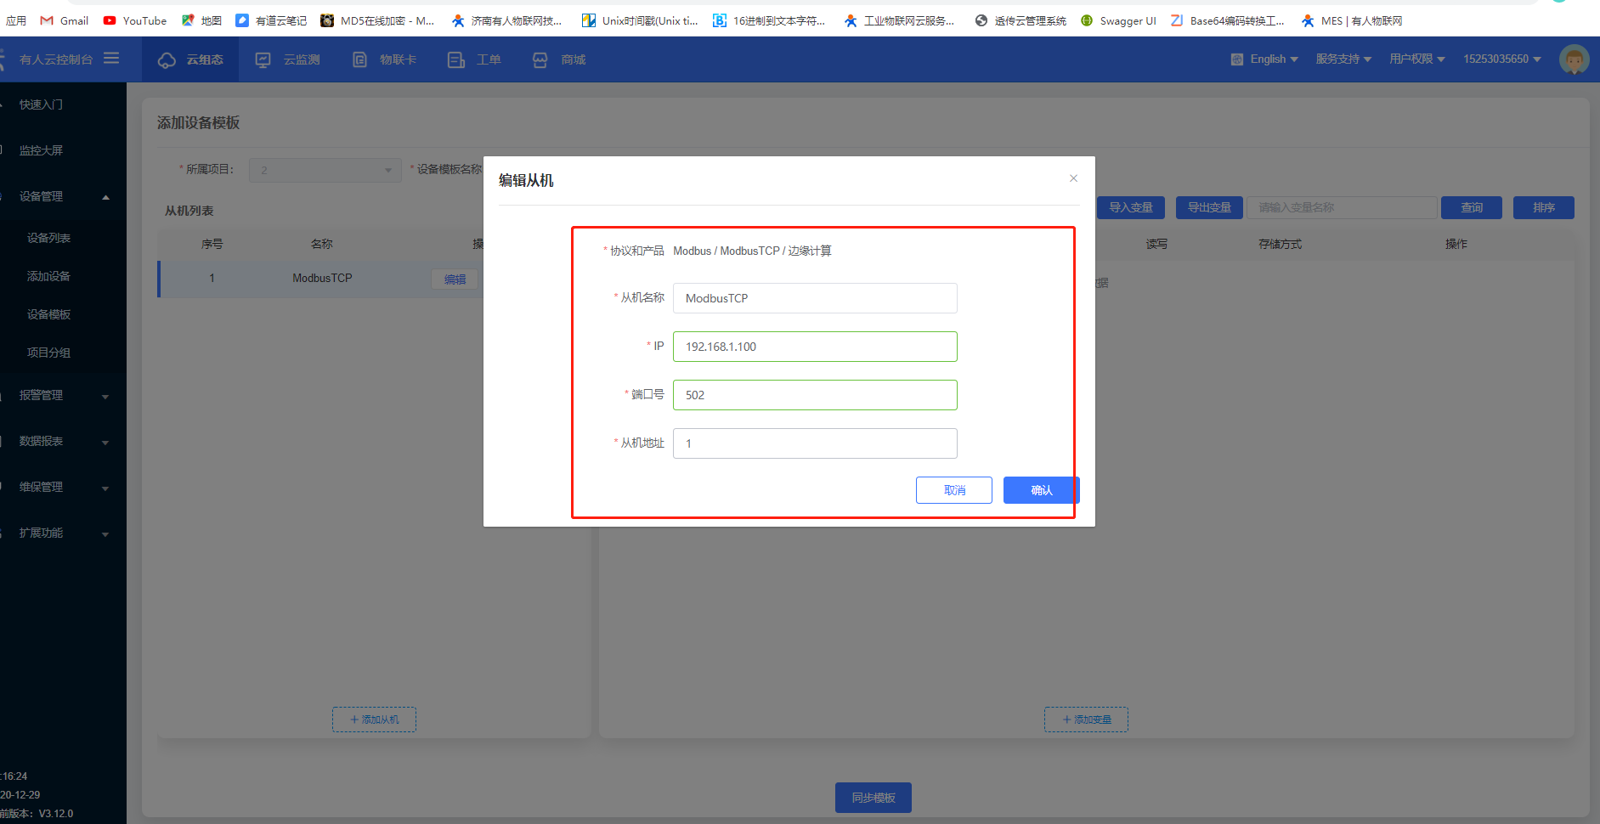Viewport: 1600px width, 824px height.
Task: Click the 物联卡 SIM card icon
Action: (x=360, y=59)
